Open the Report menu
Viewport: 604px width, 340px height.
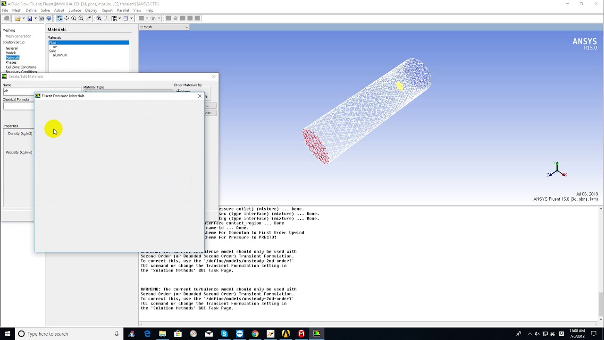[x=107, y=10]
